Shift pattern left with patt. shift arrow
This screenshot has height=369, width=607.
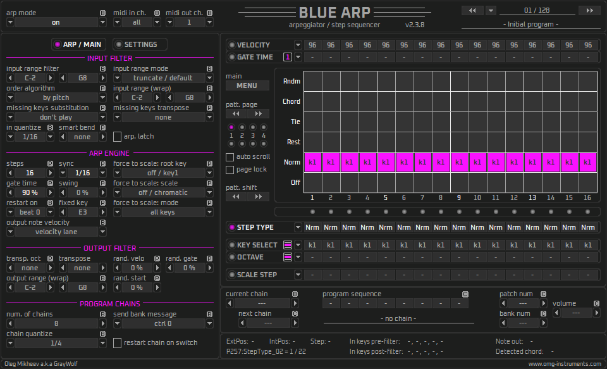(236, 196)
